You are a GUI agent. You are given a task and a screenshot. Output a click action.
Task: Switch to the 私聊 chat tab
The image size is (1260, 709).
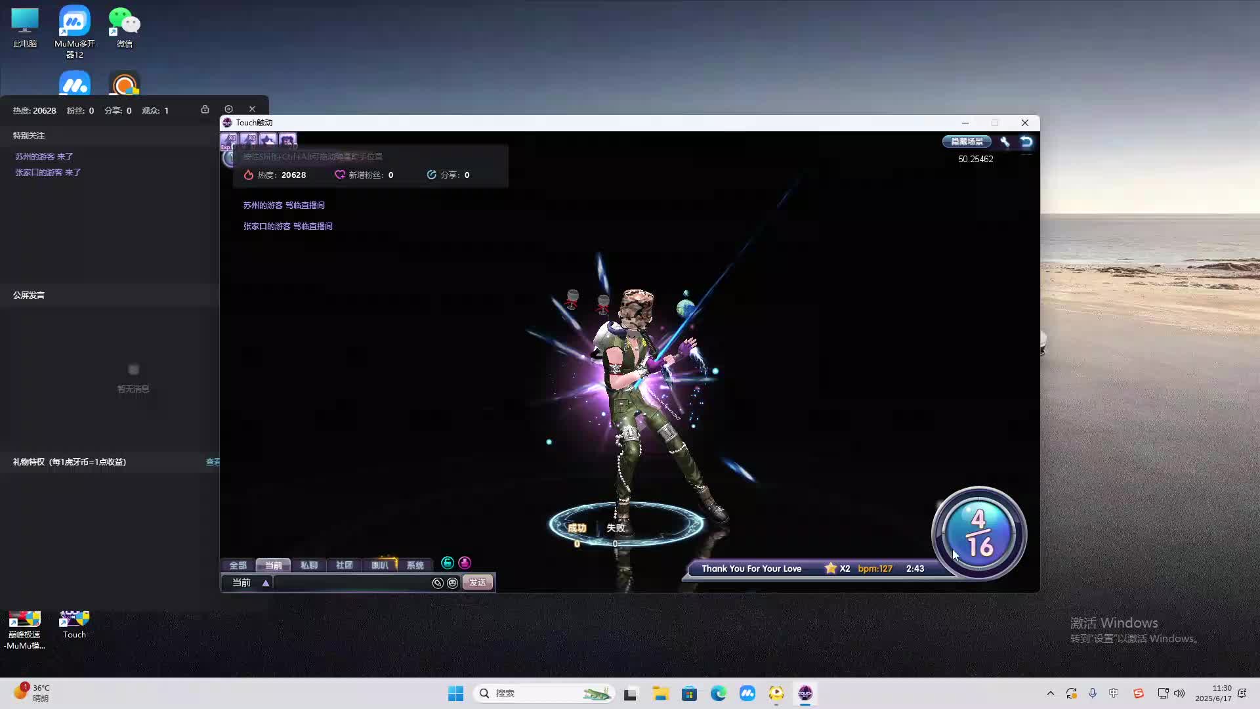click(x=308, y=565)
